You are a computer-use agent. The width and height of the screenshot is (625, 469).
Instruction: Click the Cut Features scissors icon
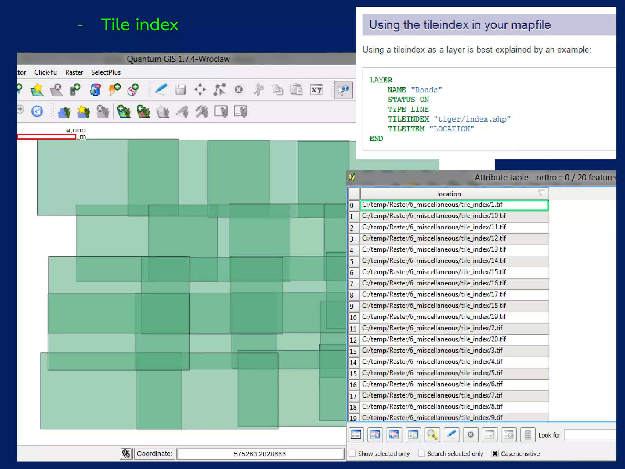(258, 90)
